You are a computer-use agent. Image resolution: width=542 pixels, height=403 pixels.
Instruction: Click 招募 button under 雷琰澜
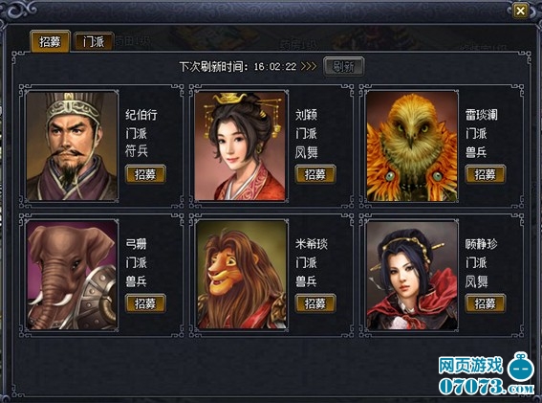(486, 174)
